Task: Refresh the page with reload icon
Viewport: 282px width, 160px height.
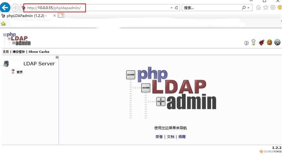Action: click(x=176, y=8)
